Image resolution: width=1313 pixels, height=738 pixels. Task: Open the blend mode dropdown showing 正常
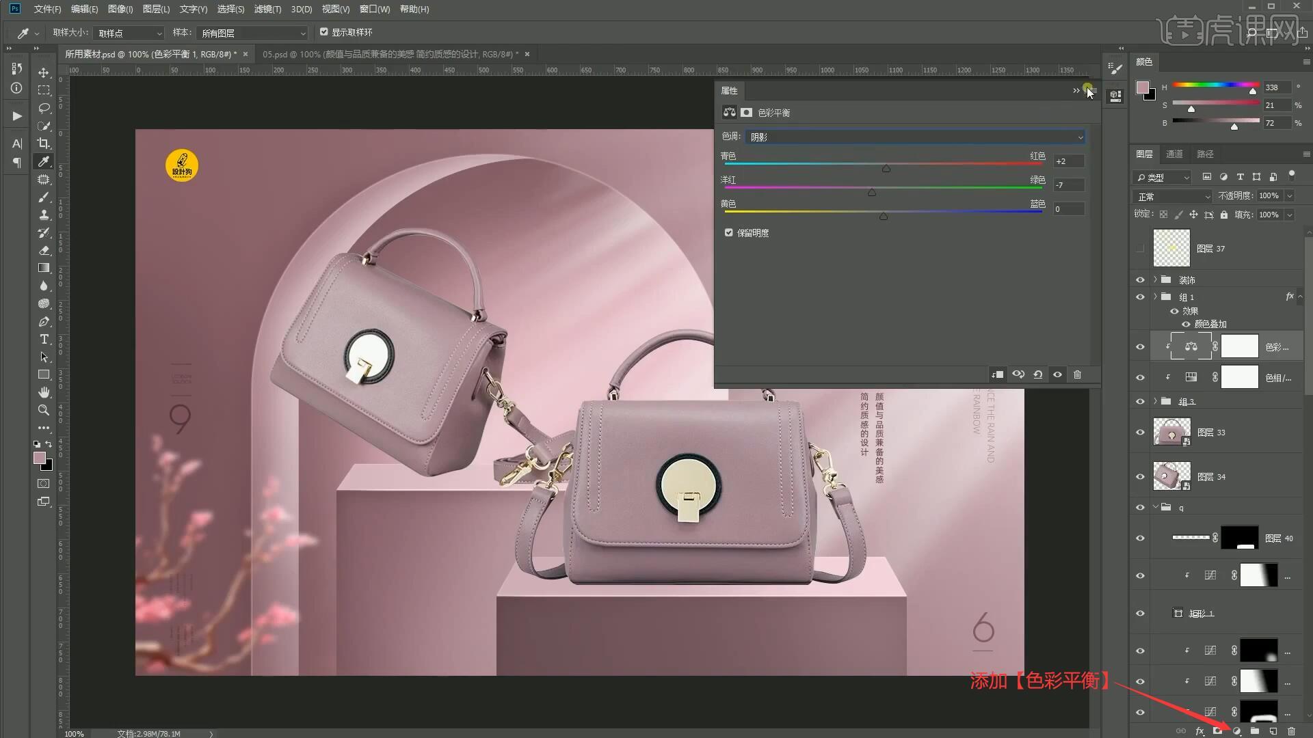point(1172,197)
